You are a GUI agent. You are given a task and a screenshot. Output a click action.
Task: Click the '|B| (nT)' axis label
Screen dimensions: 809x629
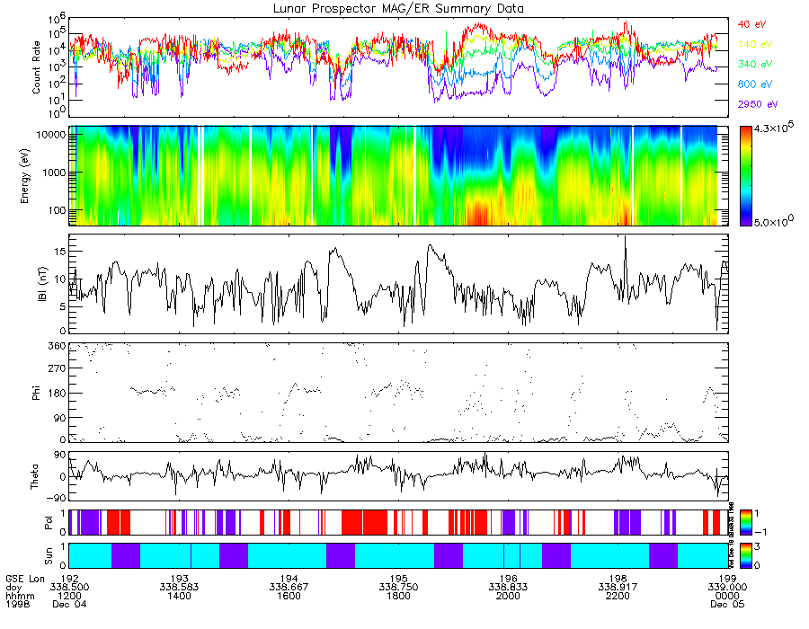pyautogui.click(x=42, y=284)
